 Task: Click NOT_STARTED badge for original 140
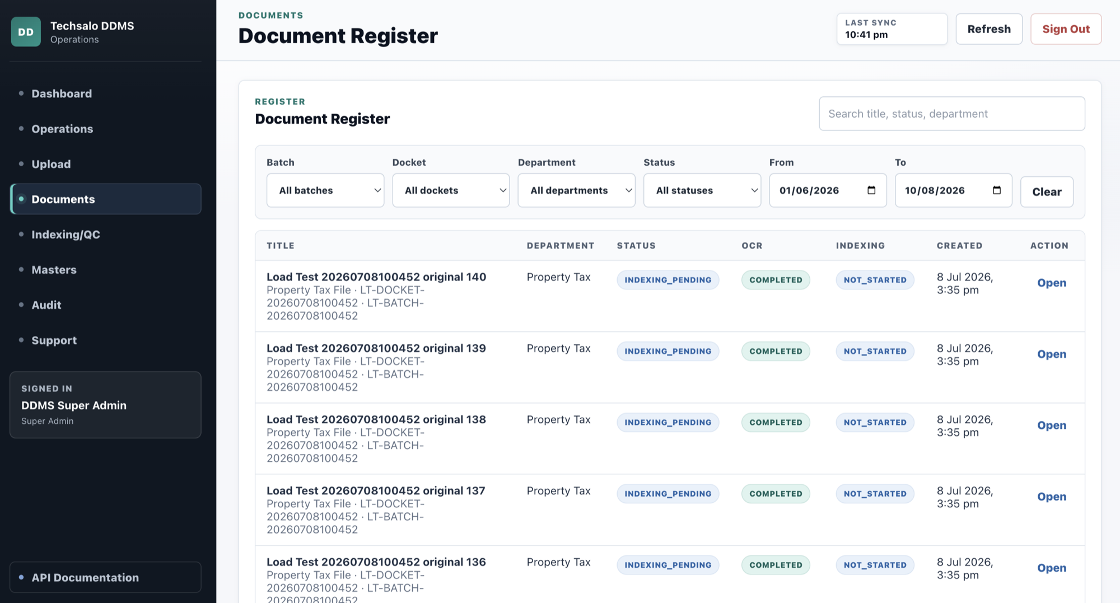(875, 280)
